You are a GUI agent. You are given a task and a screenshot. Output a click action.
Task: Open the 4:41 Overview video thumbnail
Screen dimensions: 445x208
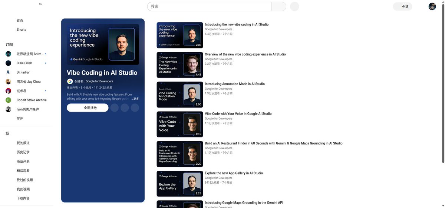(180, 65)
